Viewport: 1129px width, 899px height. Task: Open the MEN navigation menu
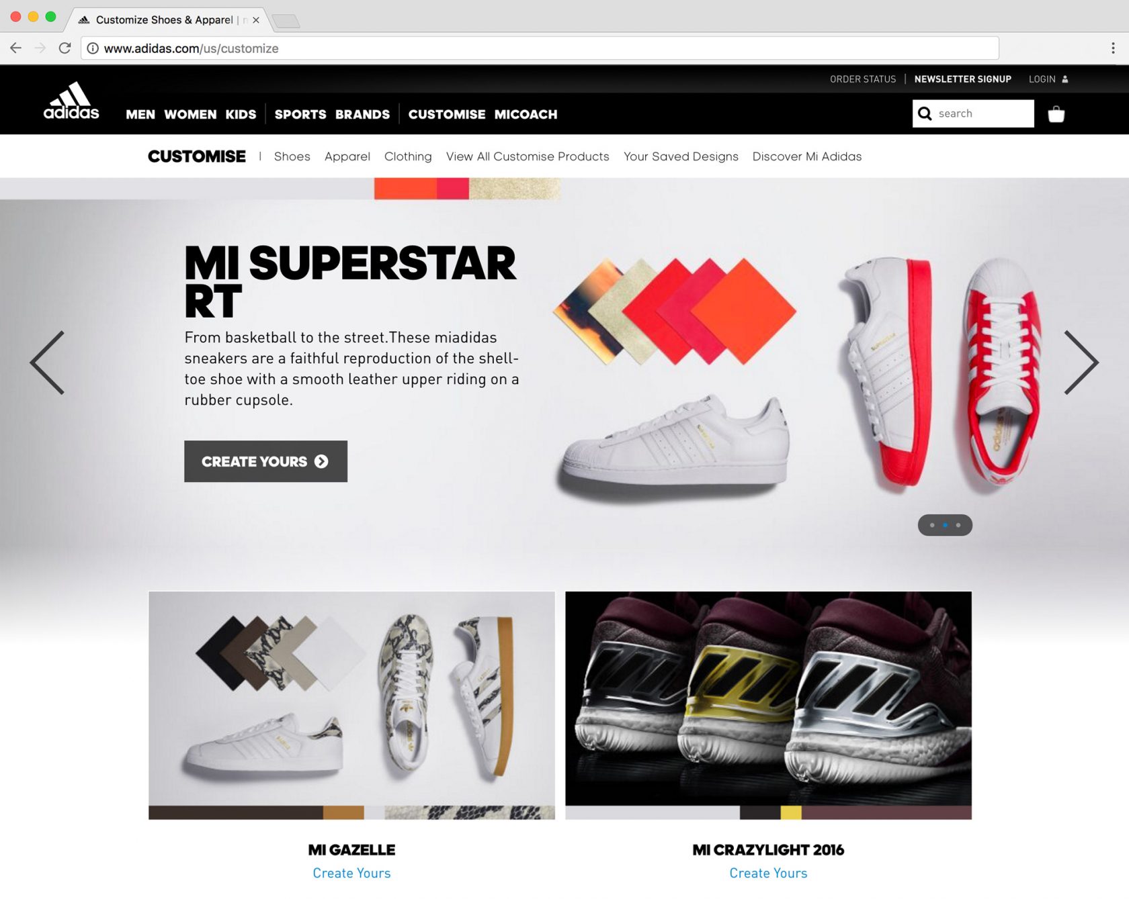click(x=140, y=114)
